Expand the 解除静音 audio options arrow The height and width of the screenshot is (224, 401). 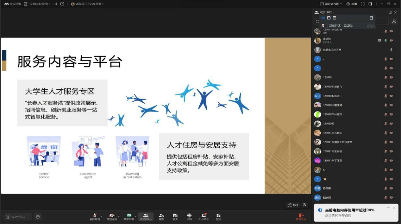click(101, 217)
